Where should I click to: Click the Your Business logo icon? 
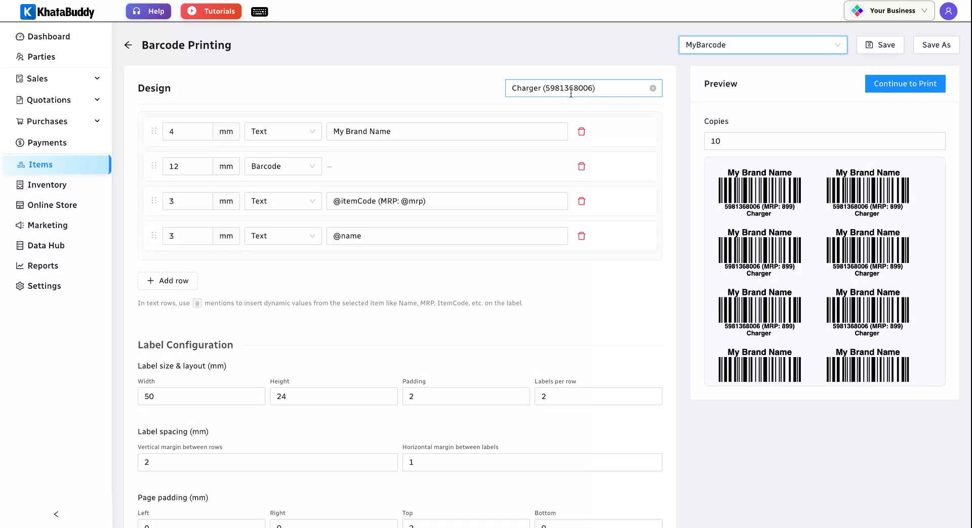pyautogui.click(x=857, y=11)
